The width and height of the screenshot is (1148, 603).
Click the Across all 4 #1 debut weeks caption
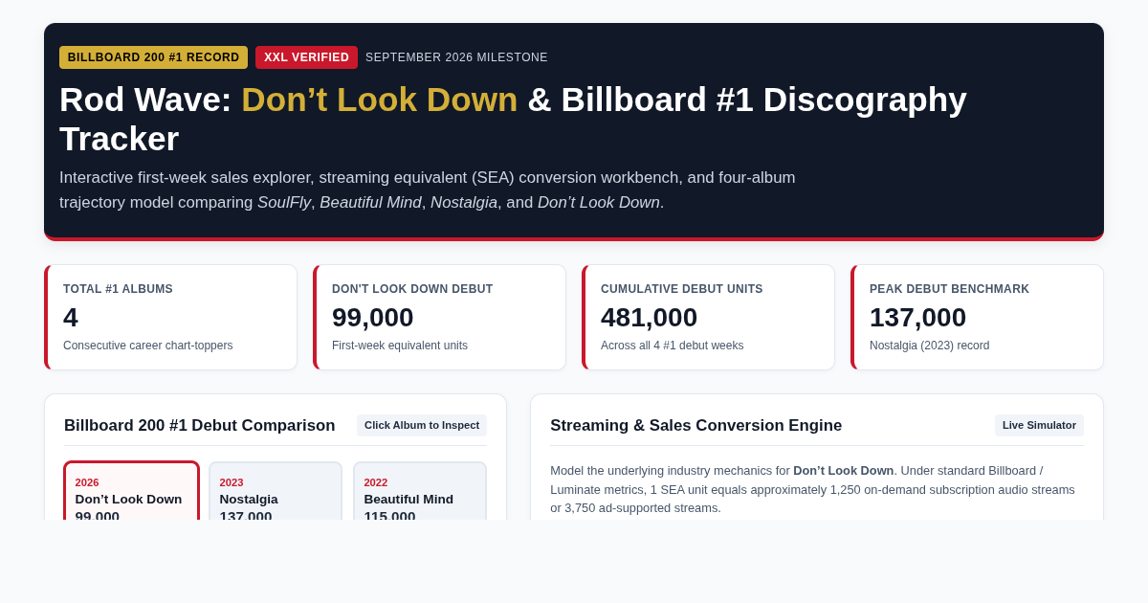pyautogui.click(x=672, y=346)
